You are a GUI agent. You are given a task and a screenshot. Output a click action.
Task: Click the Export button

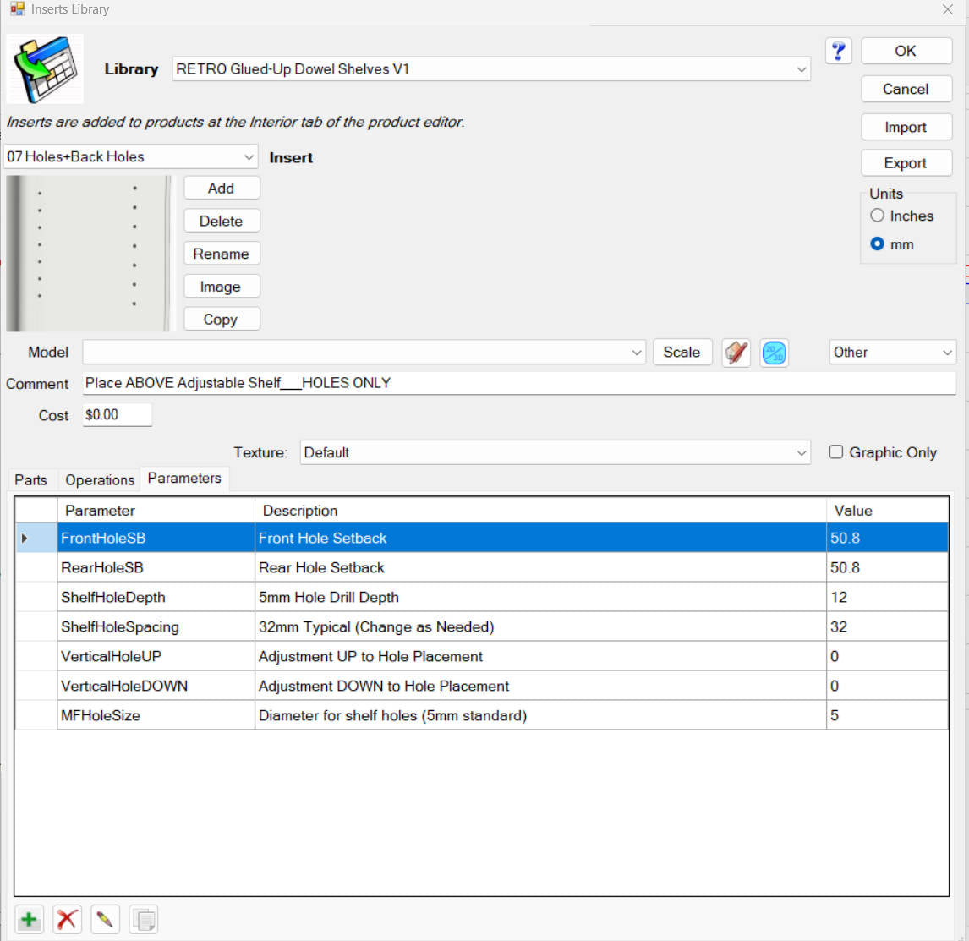[x=906, y=163]
